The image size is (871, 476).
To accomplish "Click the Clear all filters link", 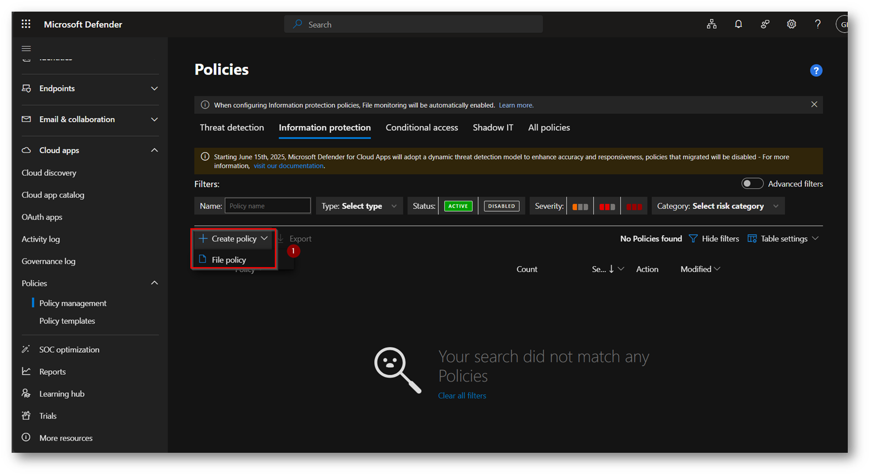I will pos(462,396).
